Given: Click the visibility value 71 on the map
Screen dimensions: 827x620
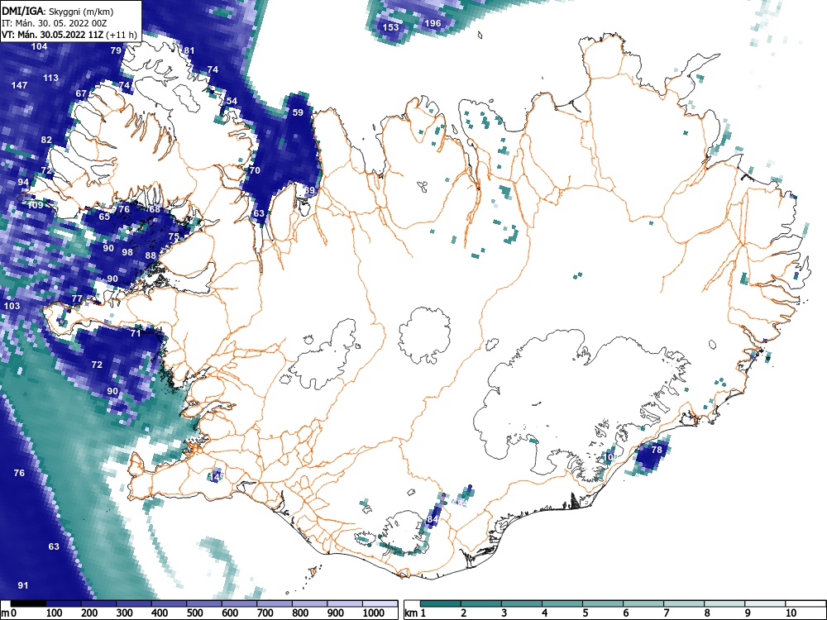Looking at the screenshot, I should 136,333.
